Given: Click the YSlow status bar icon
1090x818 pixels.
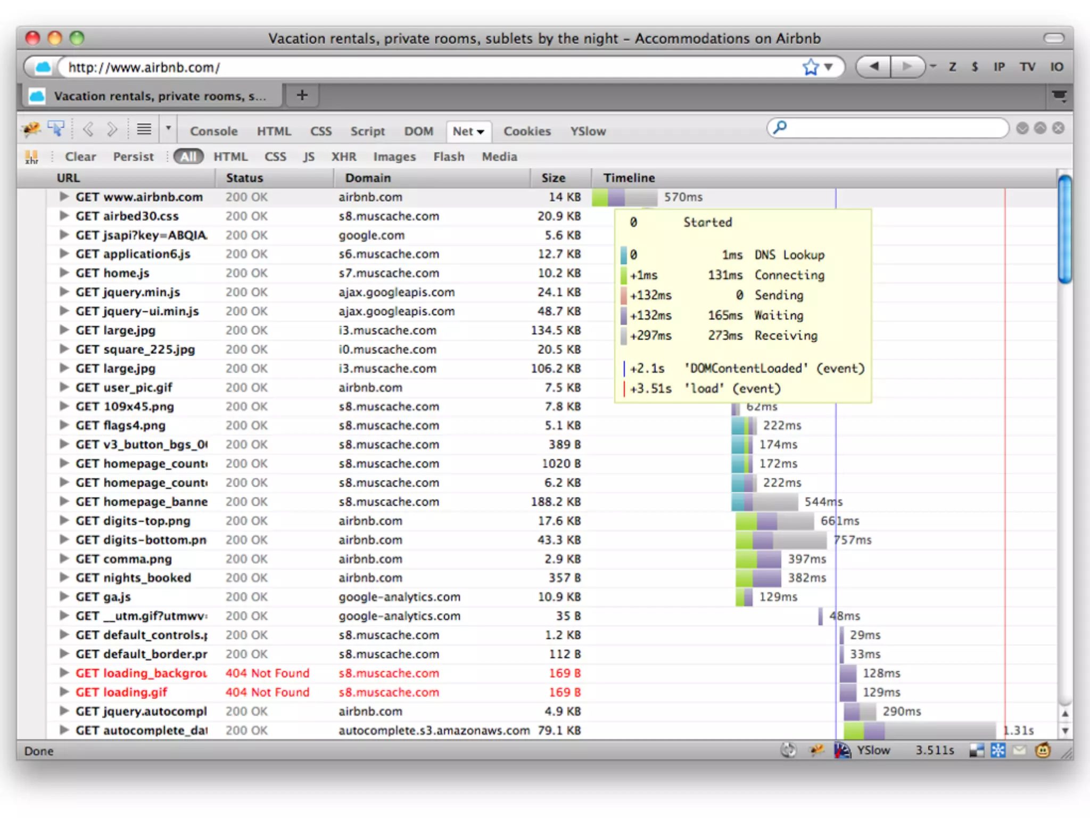Looking at the screenshot, I should (x=843, y=750).
